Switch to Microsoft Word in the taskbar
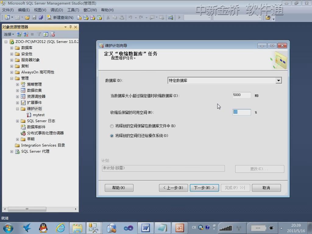312x234 pixels. tap(146, 228)
